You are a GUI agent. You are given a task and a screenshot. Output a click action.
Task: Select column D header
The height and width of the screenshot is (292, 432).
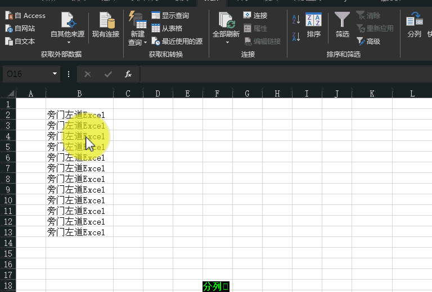(158, 94)
